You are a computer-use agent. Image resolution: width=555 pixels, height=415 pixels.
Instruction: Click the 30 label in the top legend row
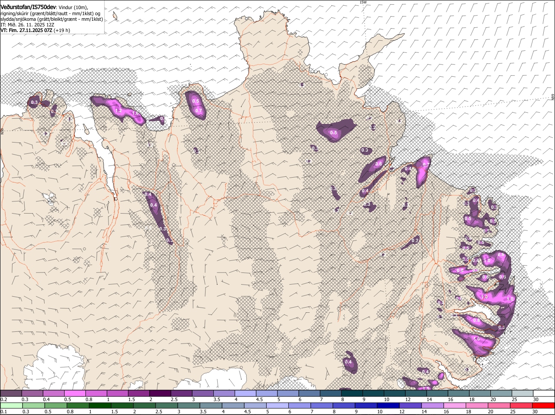click(535, 399)
